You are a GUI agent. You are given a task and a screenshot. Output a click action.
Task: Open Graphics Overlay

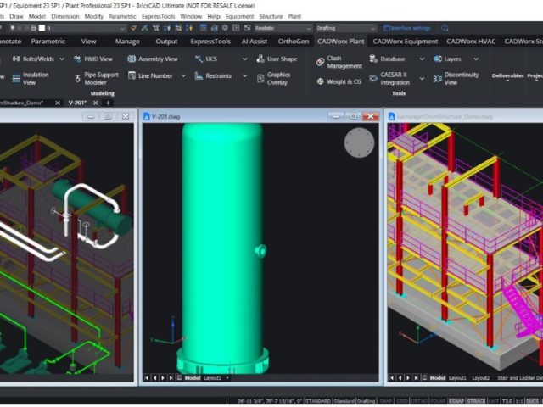[x=274, y=79]
